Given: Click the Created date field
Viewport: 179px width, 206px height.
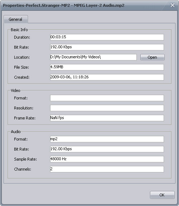Looking at the screenshot, I should (107, 77).
